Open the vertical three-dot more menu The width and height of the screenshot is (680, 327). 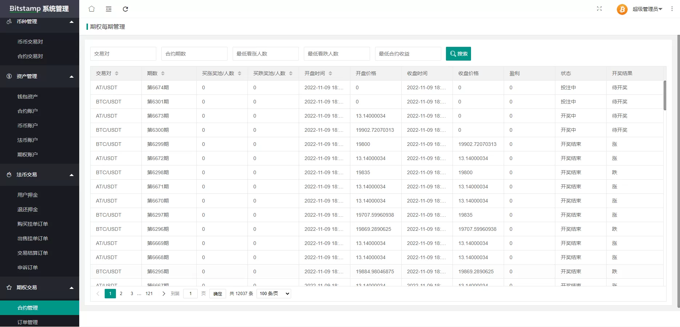(x=672, y=9)
